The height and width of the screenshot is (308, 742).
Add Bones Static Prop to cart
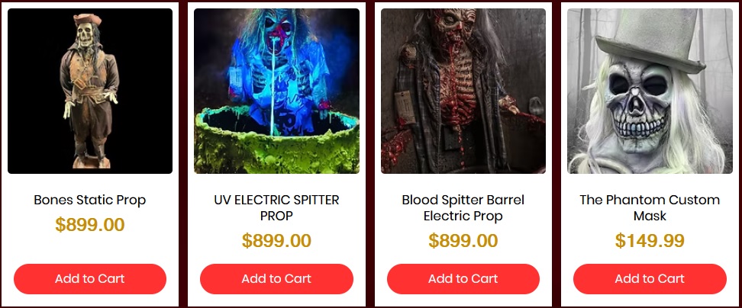90,279
